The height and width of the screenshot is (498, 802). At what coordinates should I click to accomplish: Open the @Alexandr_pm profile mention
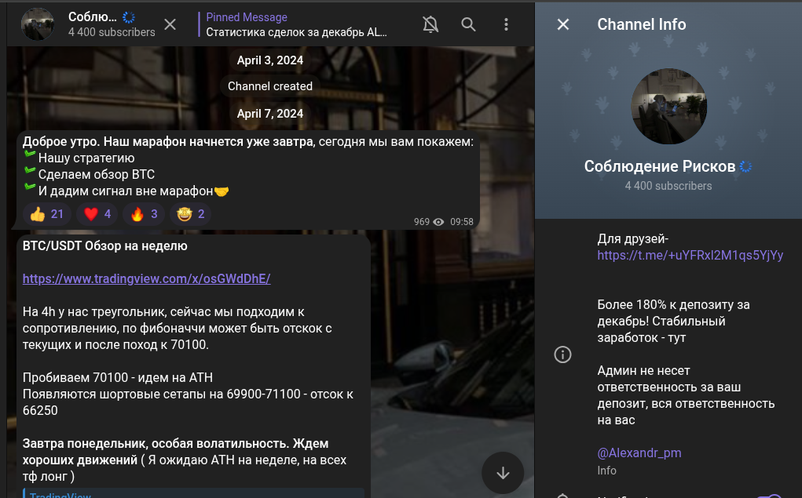click(639, 453)
